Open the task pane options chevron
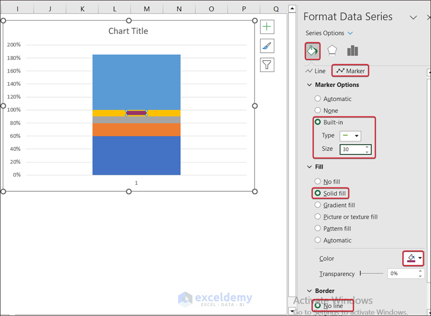Image resolution: width=431 pixels, height=316 pixels. 413,18
